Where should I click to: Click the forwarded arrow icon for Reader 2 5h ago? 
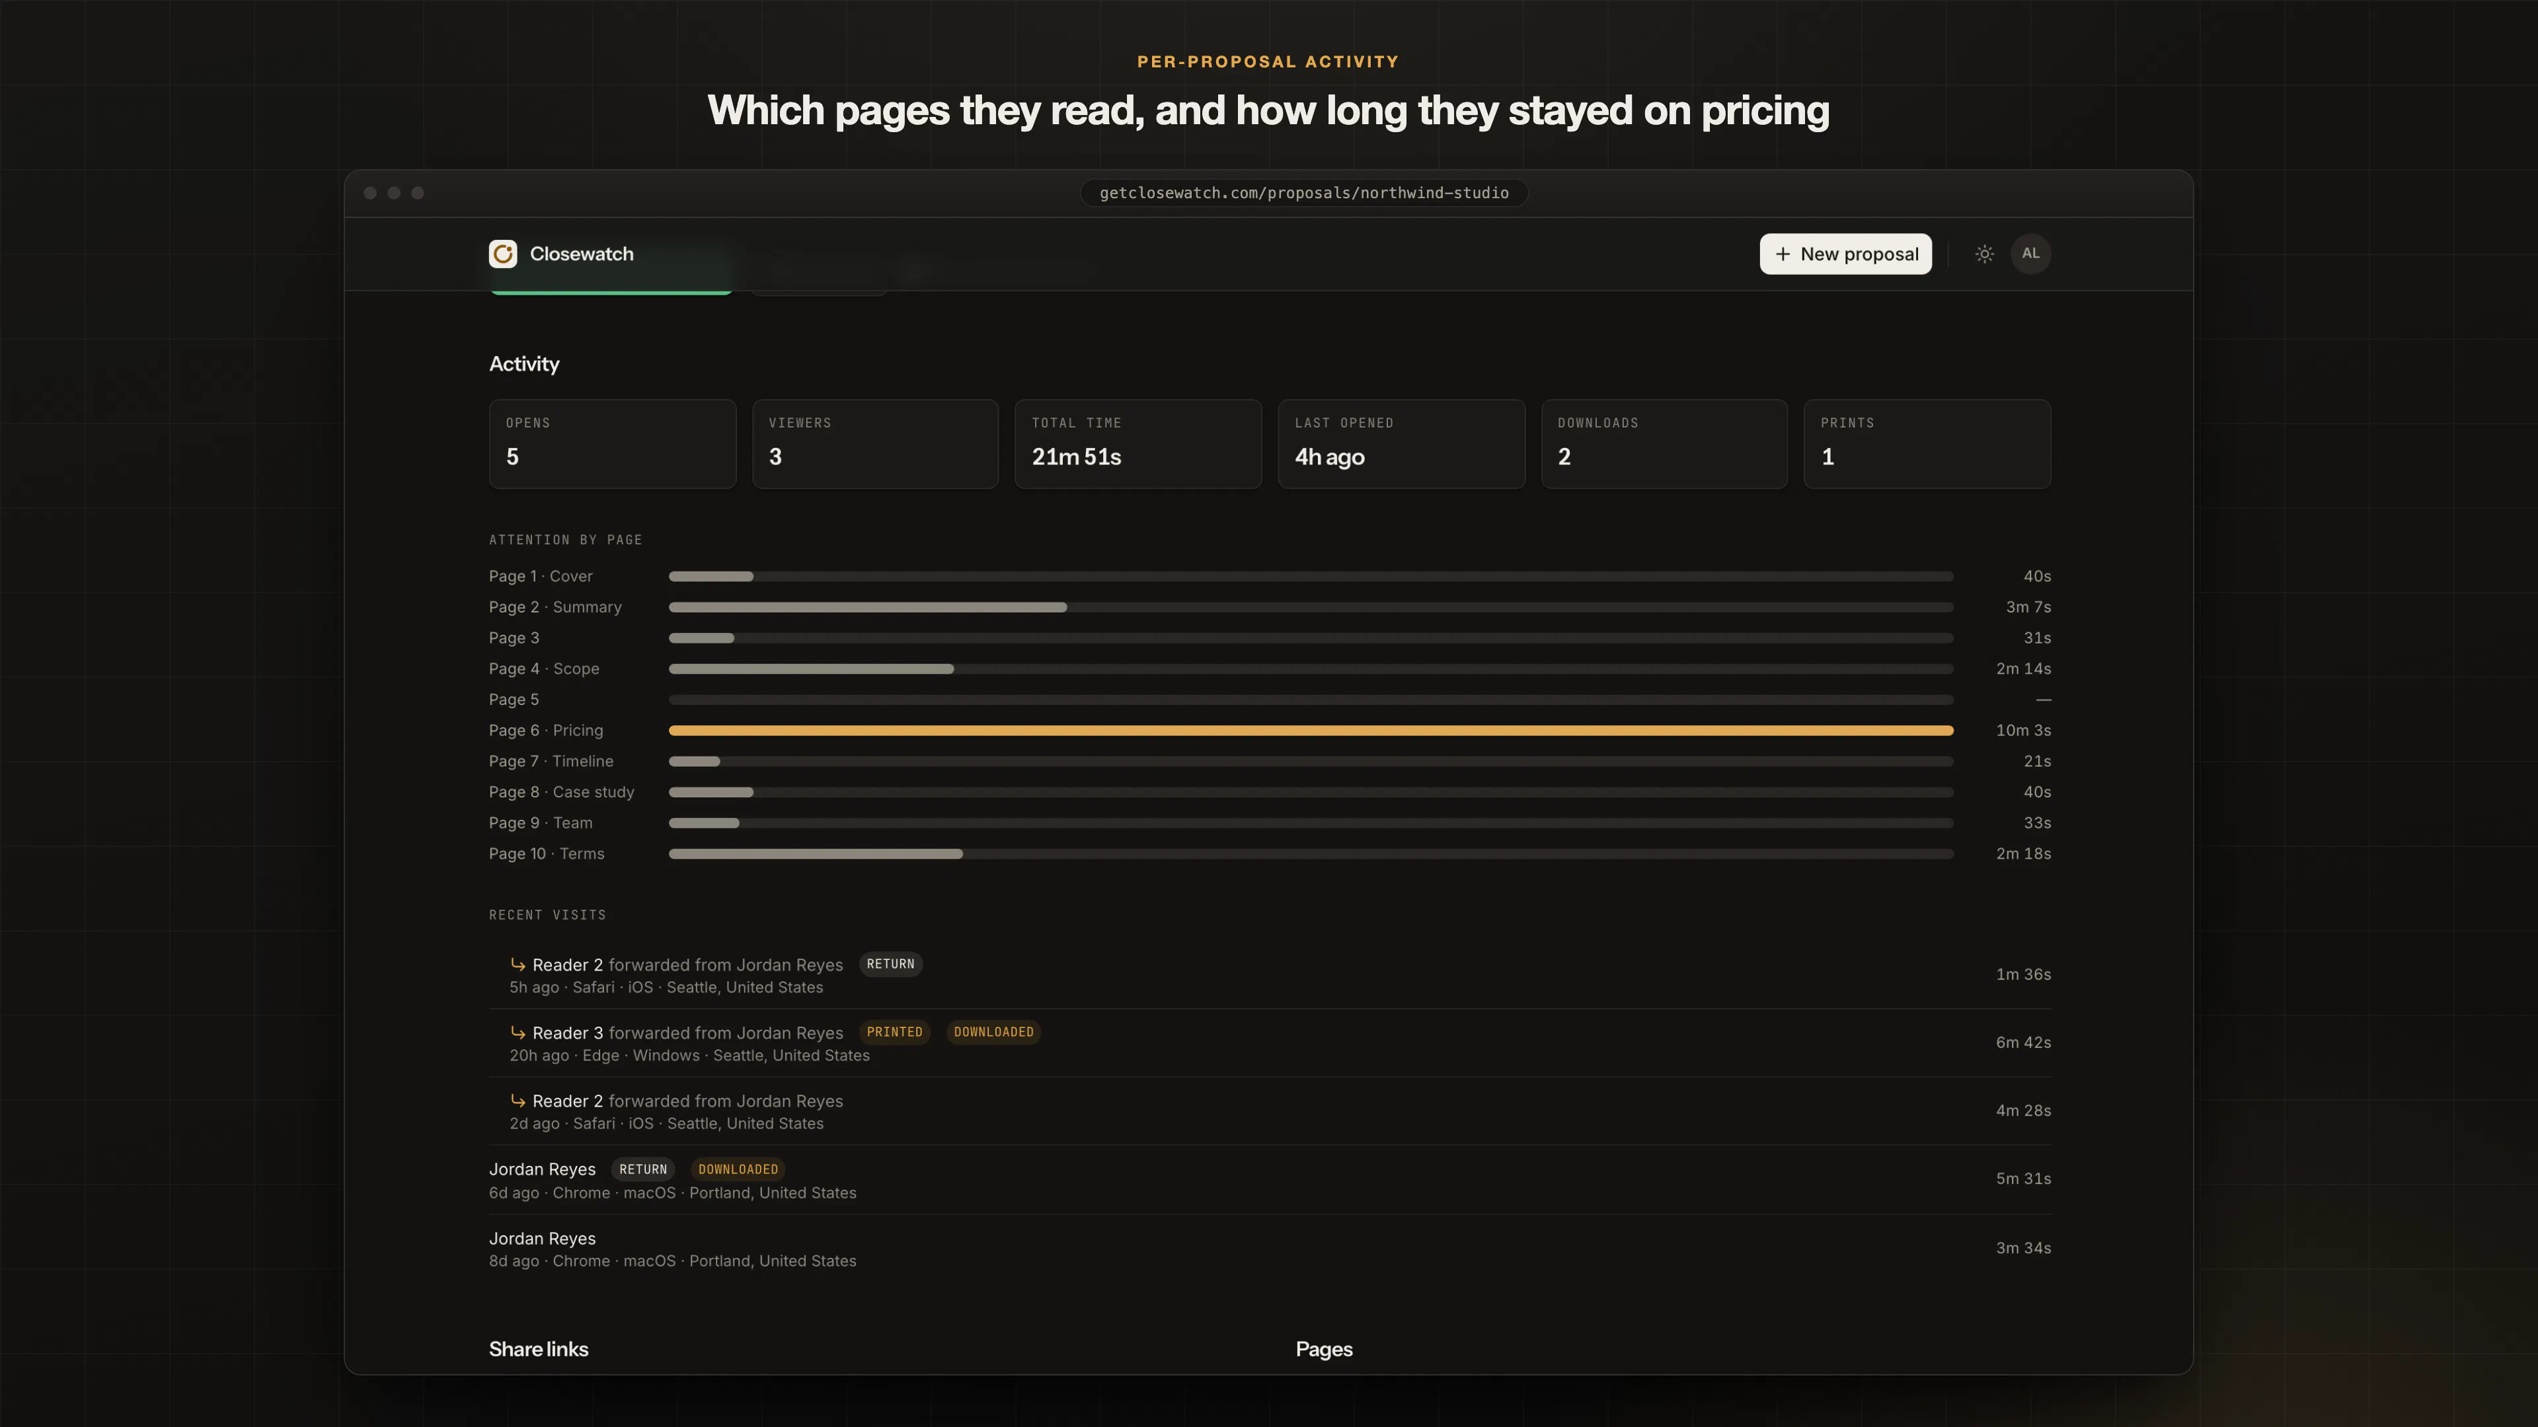tap(518, 964)
